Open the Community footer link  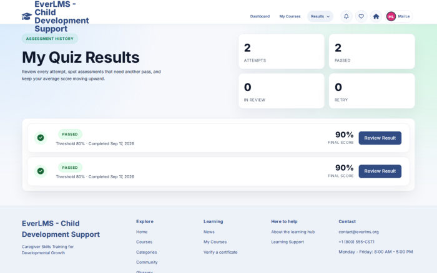pyautogui.click(x=147, y=262)
